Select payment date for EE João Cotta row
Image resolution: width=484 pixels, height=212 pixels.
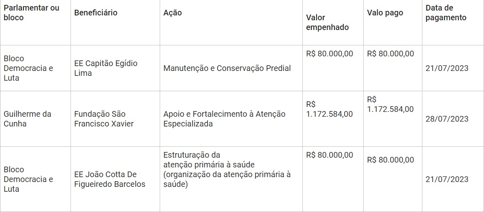(x=447, y=179)
